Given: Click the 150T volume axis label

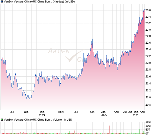Looking at the screenshot, I should coord(148,122).
